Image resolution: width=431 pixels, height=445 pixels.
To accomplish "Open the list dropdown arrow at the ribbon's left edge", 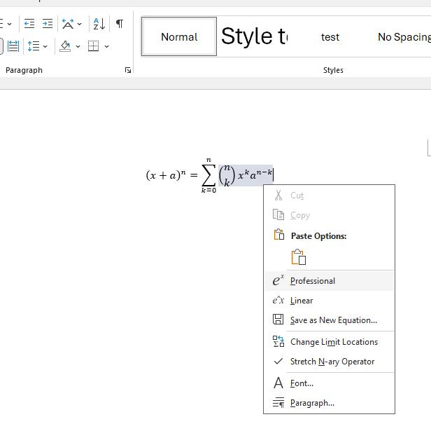I will (x=9, y=24).
